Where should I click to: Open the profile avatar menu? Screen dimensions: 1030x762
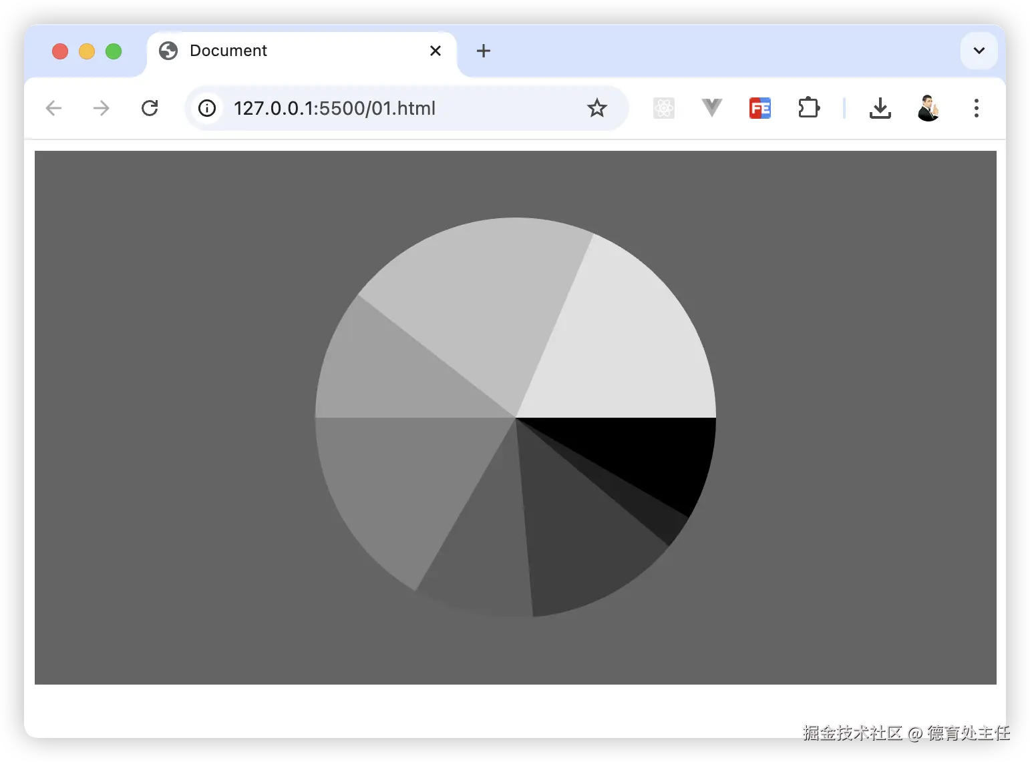928,108
